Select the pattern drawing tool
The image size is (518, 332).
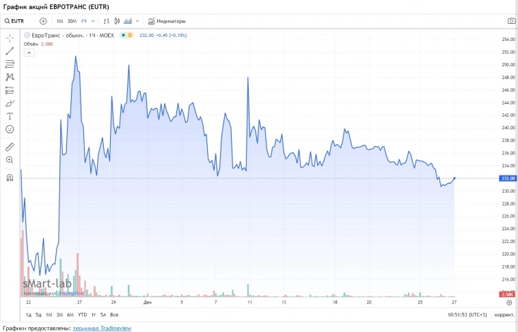click(x=10, y=77)
